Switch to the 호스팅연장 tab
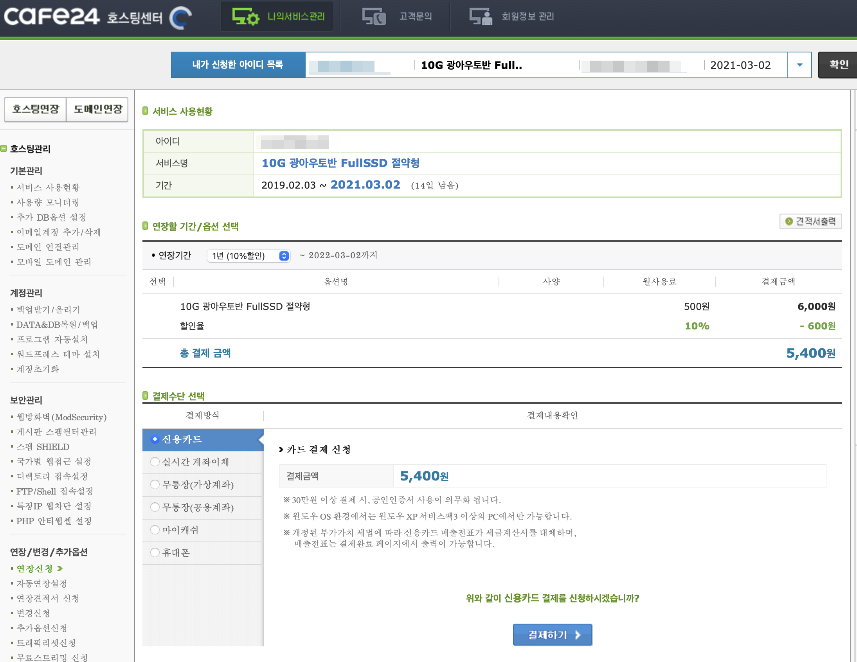 pyautogui.click(x=35, y=109)
